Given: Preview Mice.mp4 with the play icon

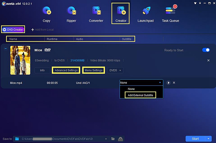Looking at the screenshot, I should click(x=168, y=83).
